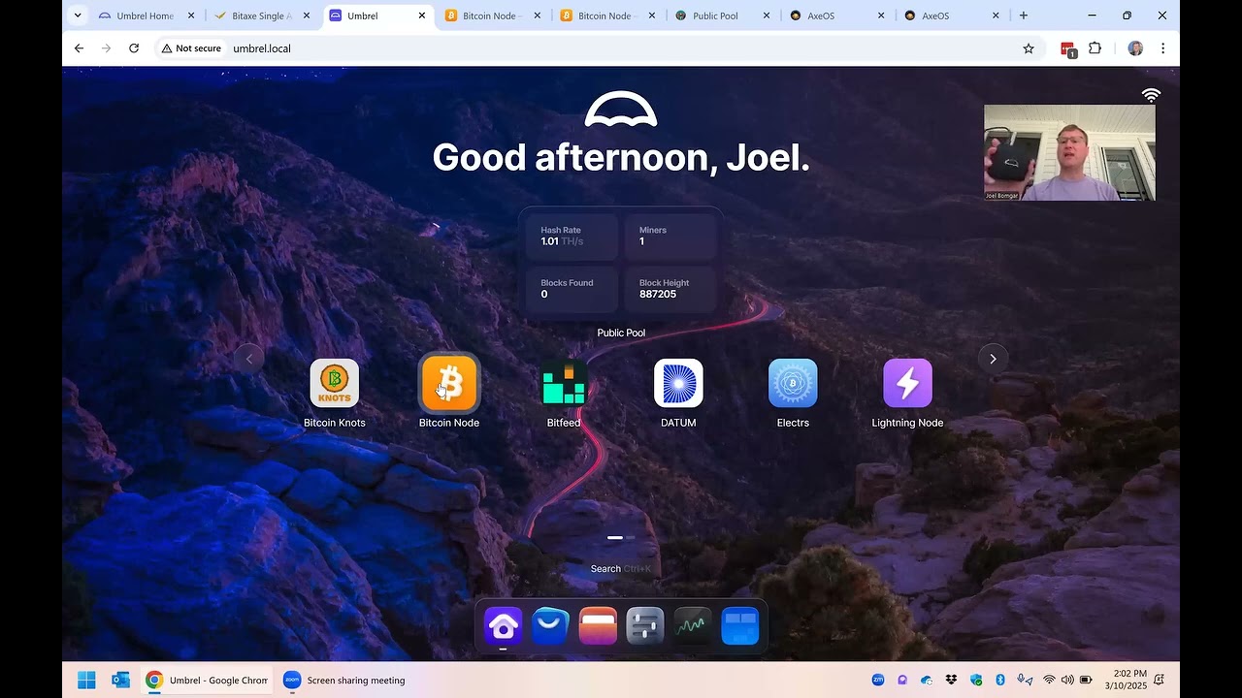
Task: Bookmark this page with the star icon
Action: point(1029,48)
